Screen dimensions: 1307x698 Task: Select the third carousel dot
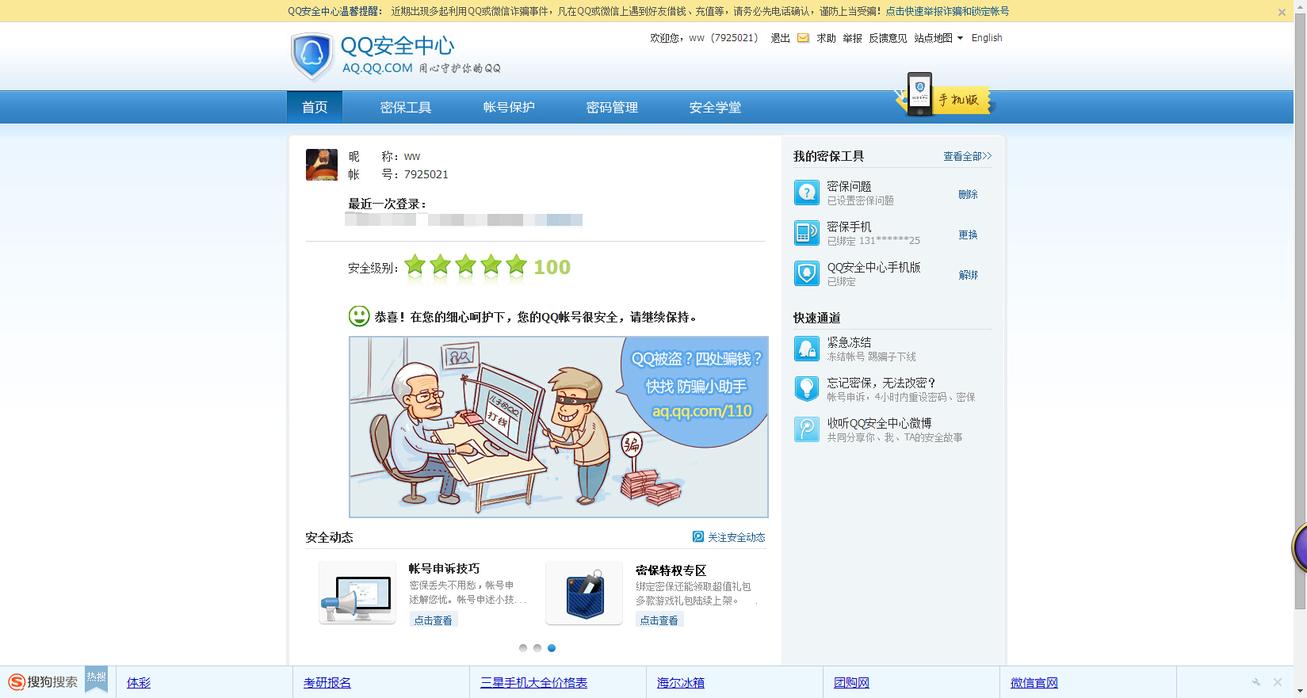(x=552, y=648)
